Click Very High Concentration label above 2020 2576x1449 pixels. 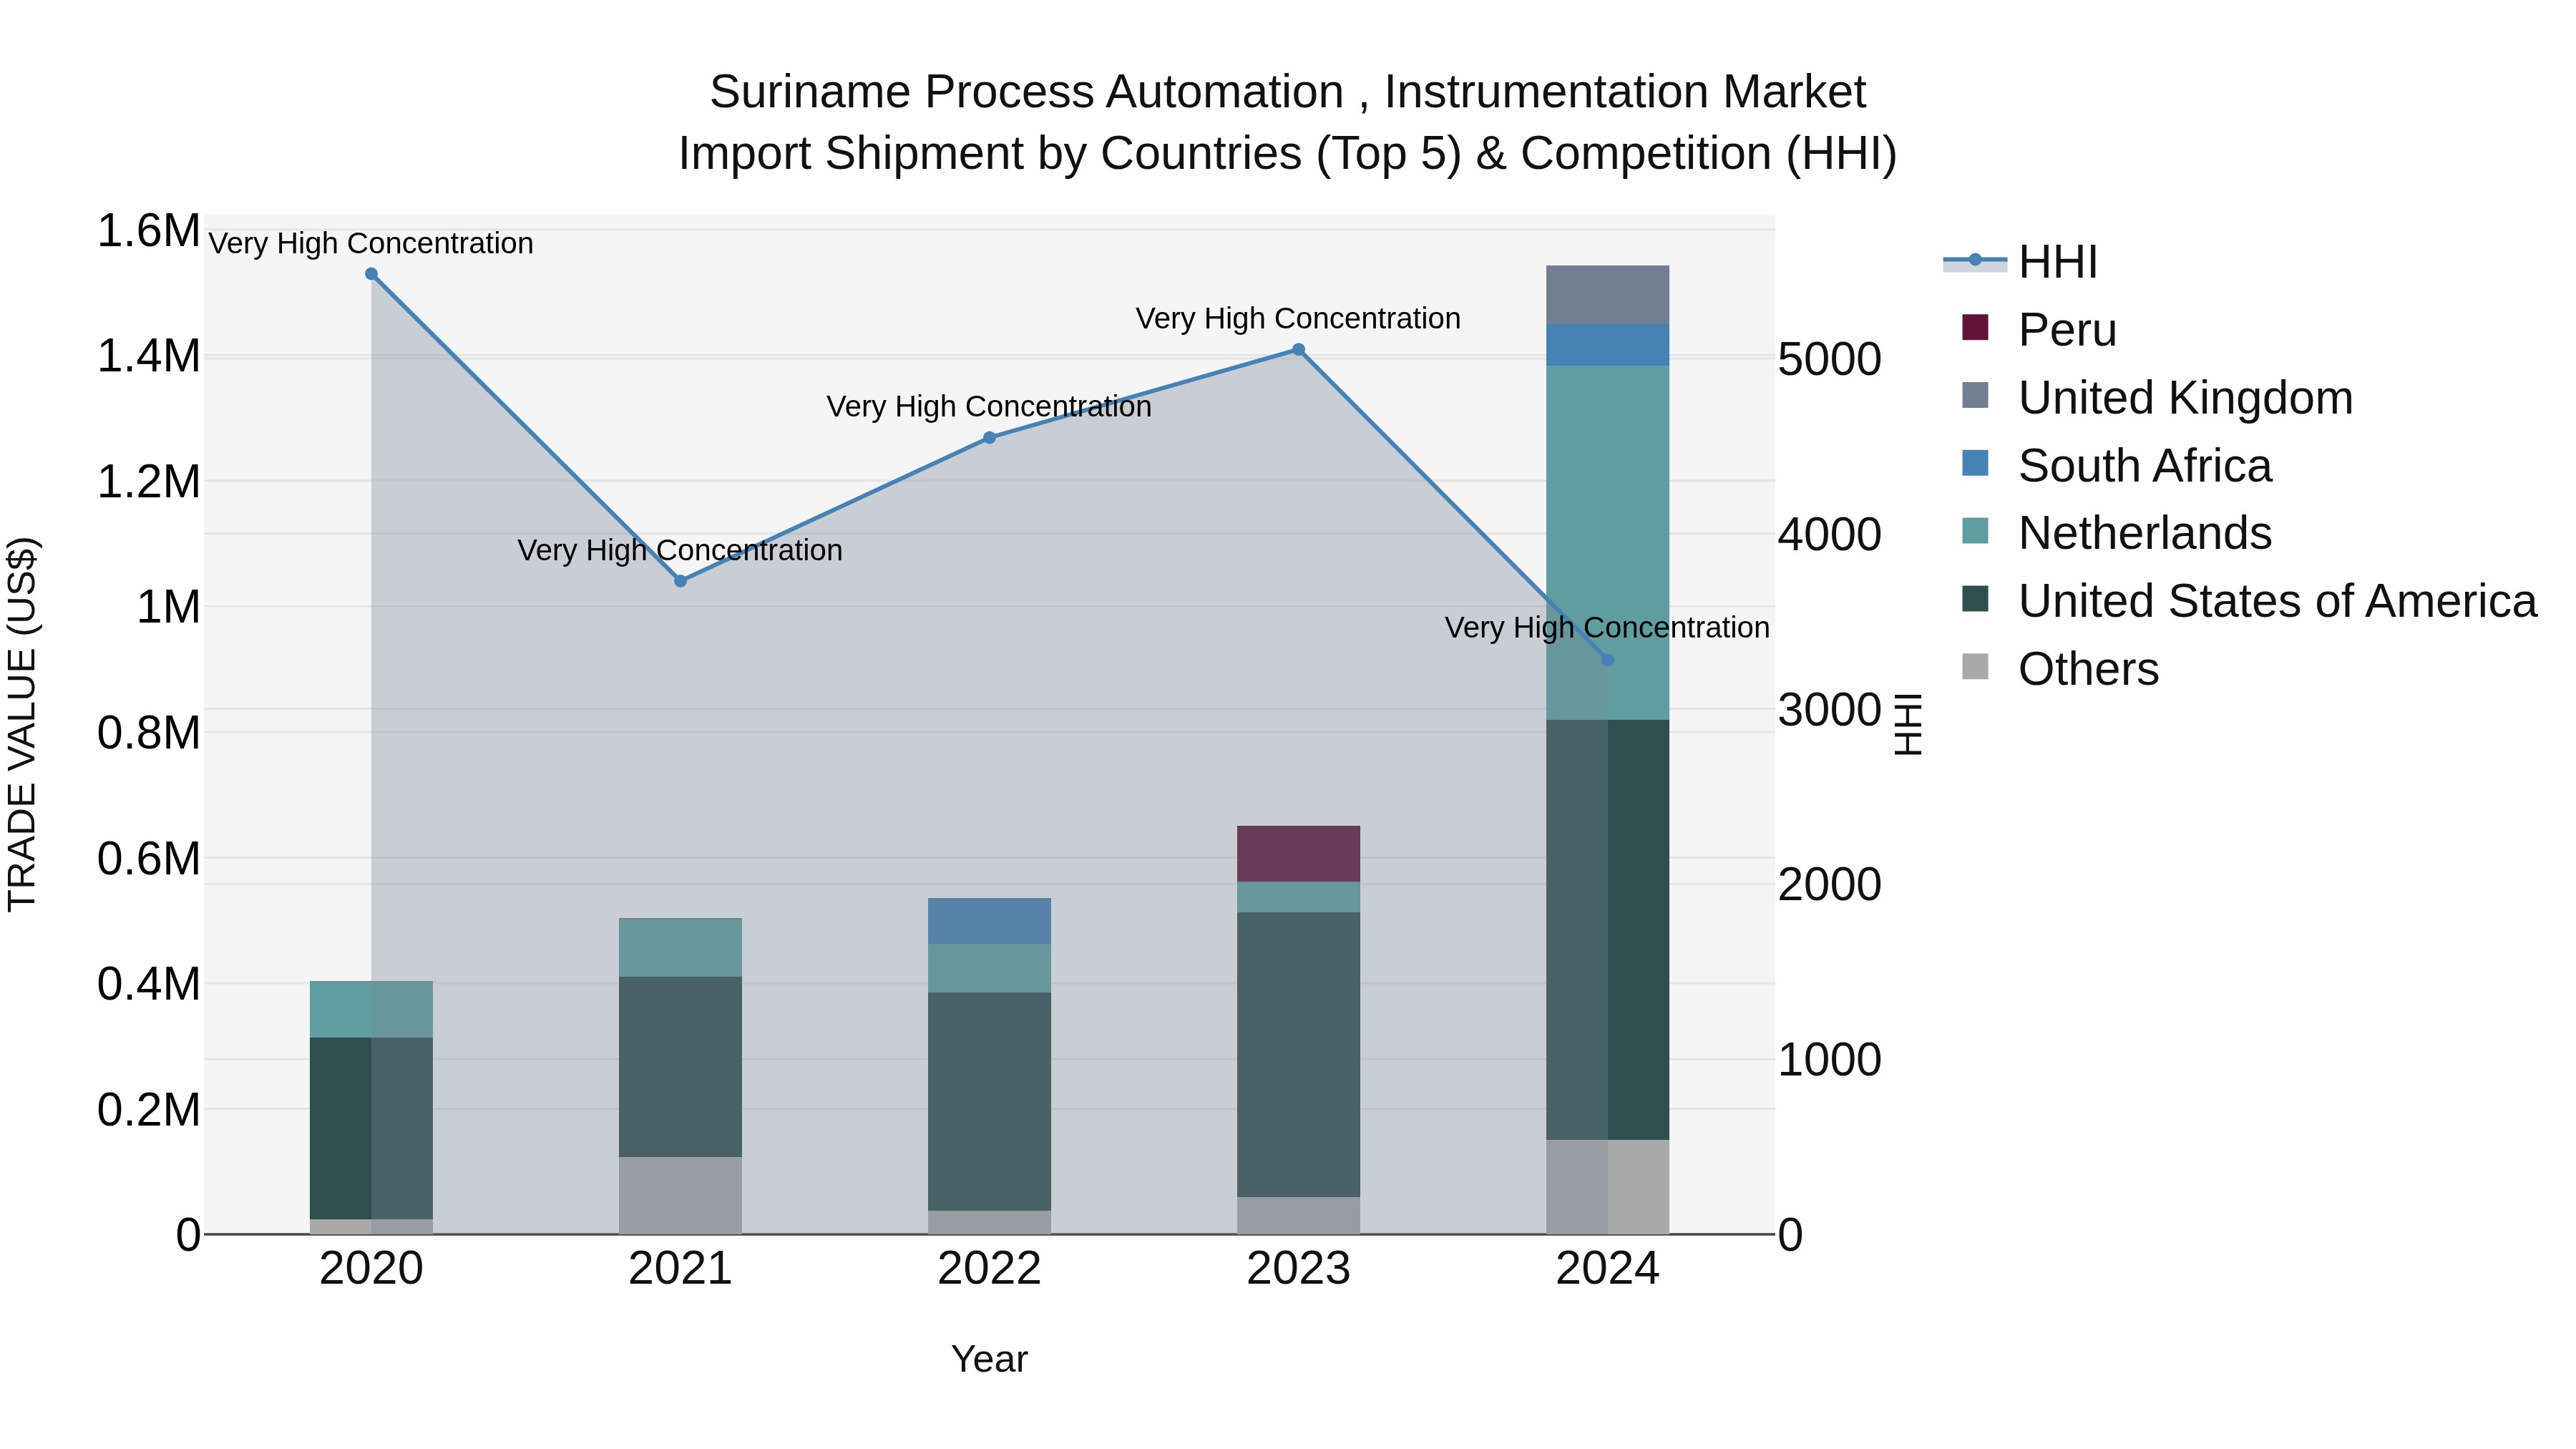click(x=371, y=243)
